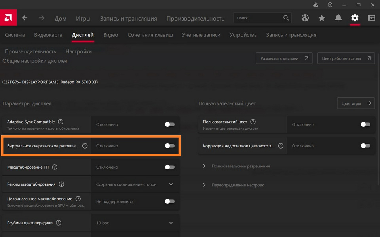Show help for Глубина цветопередачи

pos(59,223)
